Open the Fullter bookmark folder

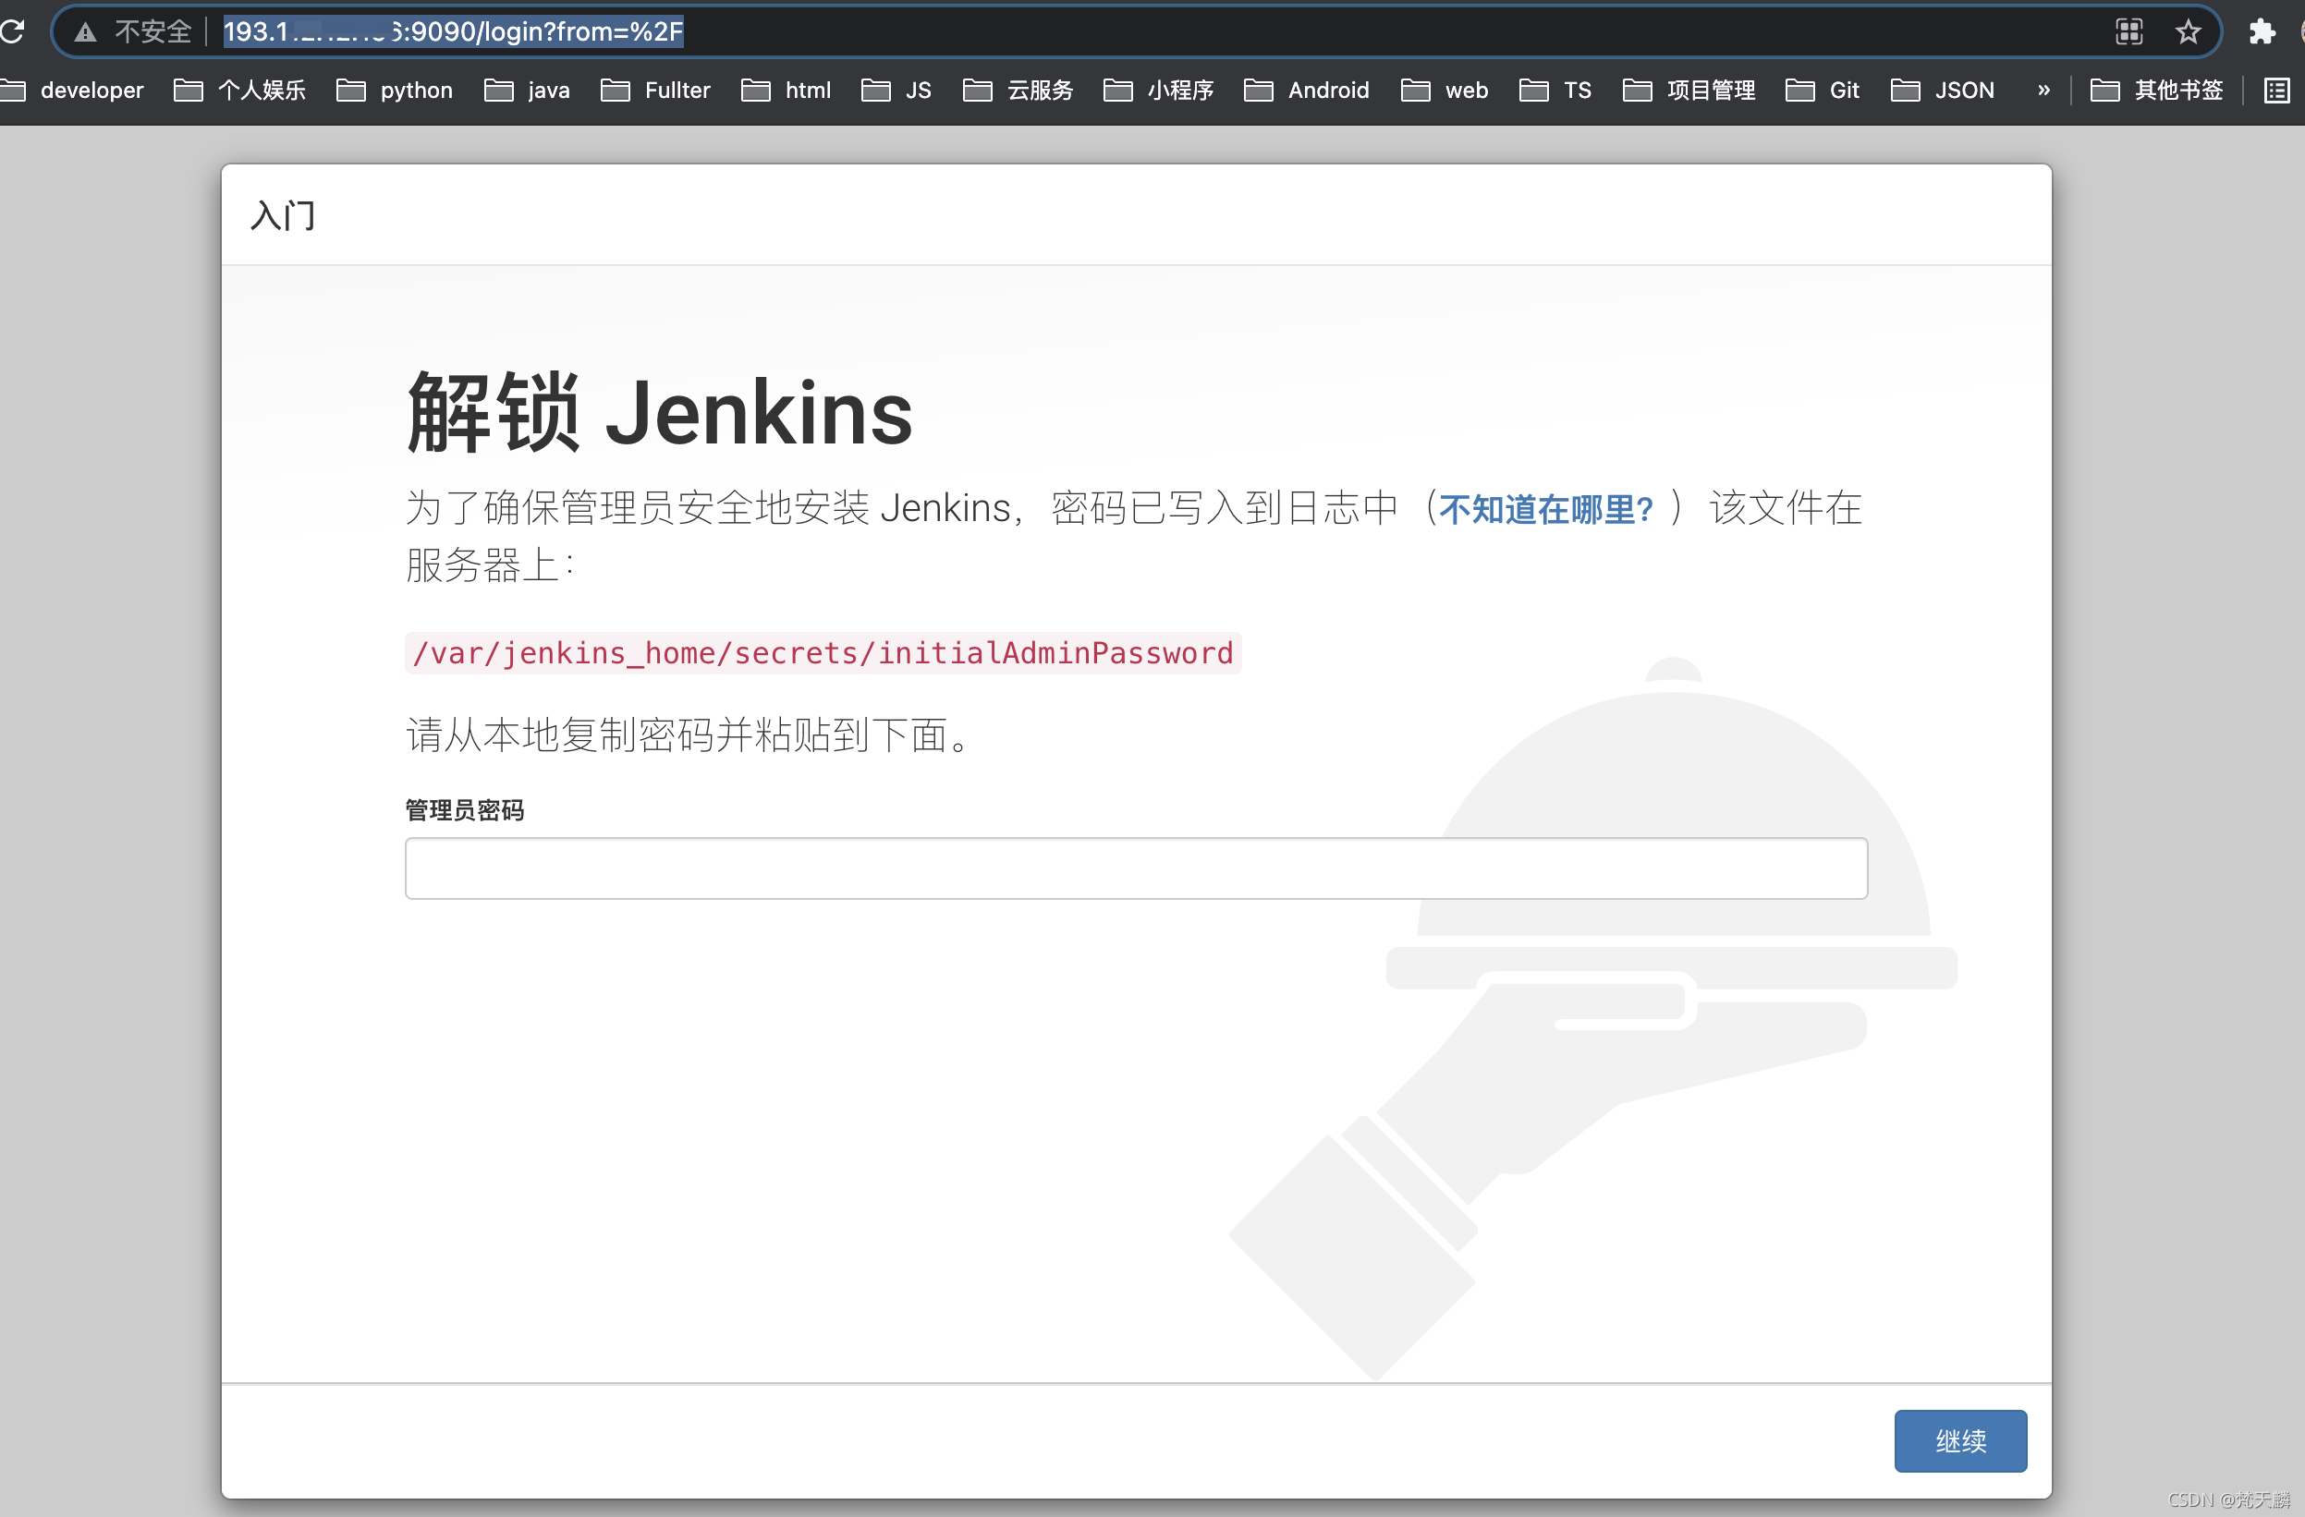[x=655, y=90]
